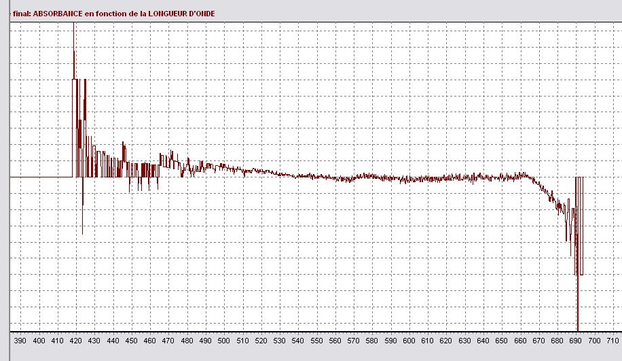Click the 550 label on the wavelength axis
Image resolution: width=622 pixels, height=361 pixels.
[316, 341]
